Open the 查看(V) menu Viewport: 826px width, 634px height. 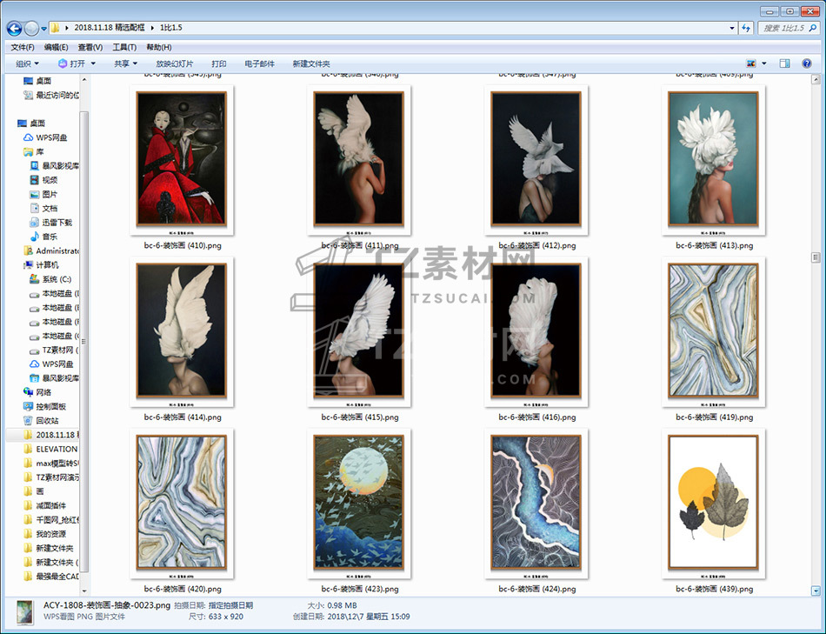[x=90, y=47]
